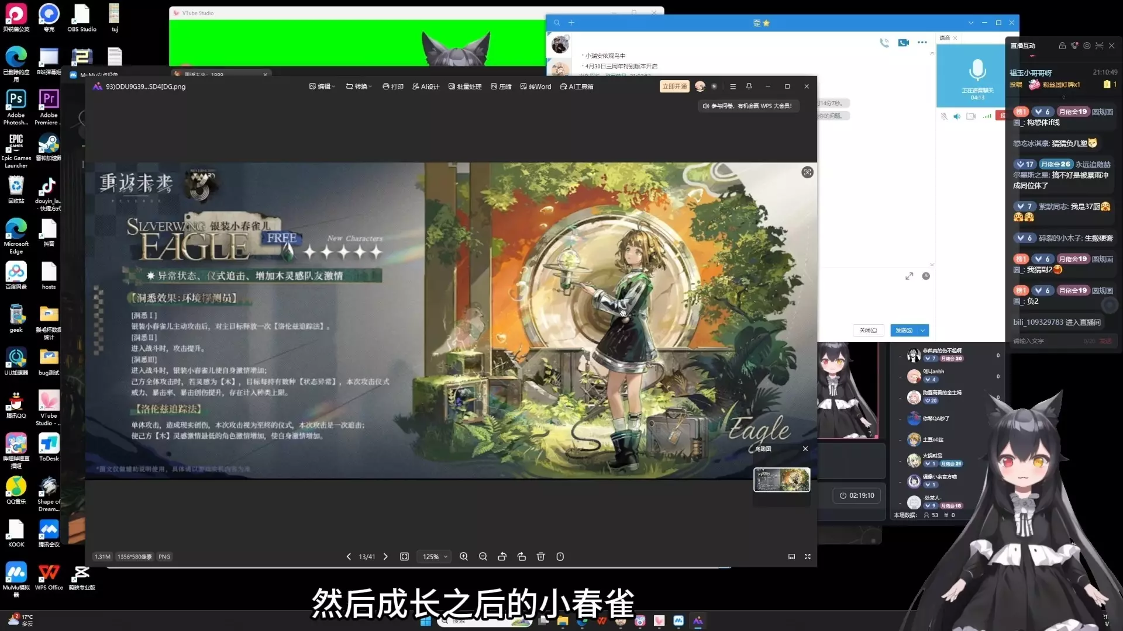1123x631 pixels.
Task: Click the zoom in magnifier icon
Action: point(464,557)
